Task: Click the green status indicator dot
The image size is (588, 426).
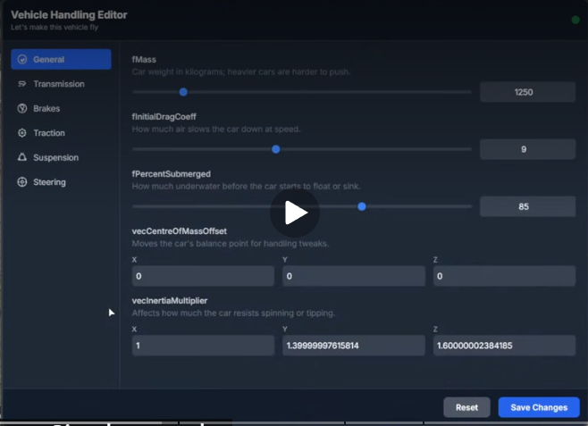Action: [x=575, y=20]
